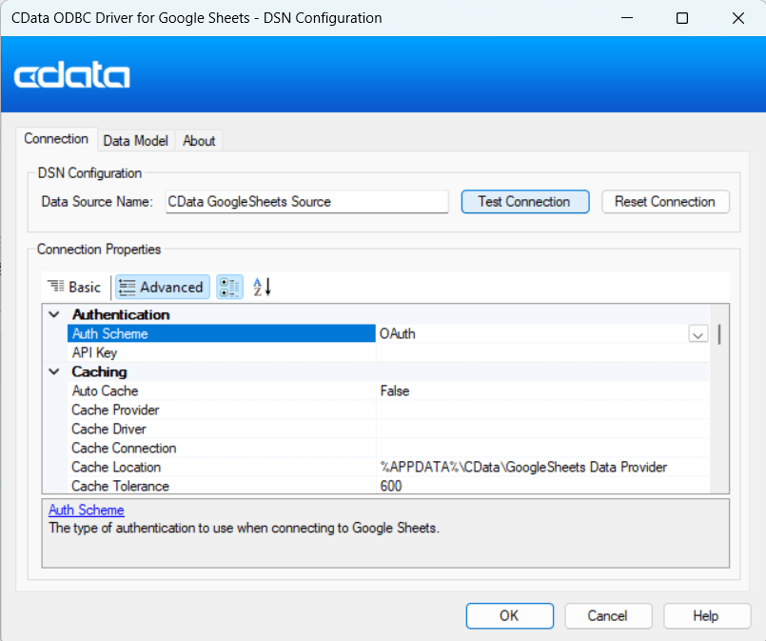Click inside the Data Source Name field
This screenshot has height=641, width=766.
coord(305,202)
